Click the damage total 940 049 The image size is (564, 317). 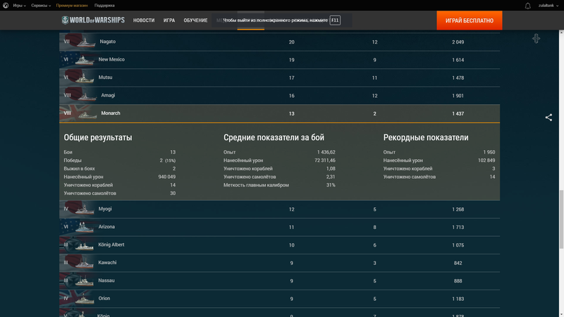tap(167, 177)
